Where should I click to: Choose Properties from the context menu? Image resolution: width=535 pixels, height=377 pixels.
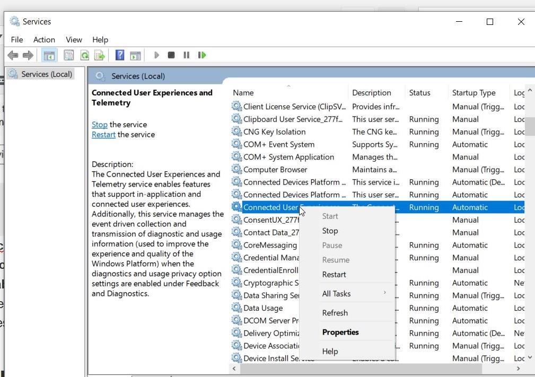[340, 332]
